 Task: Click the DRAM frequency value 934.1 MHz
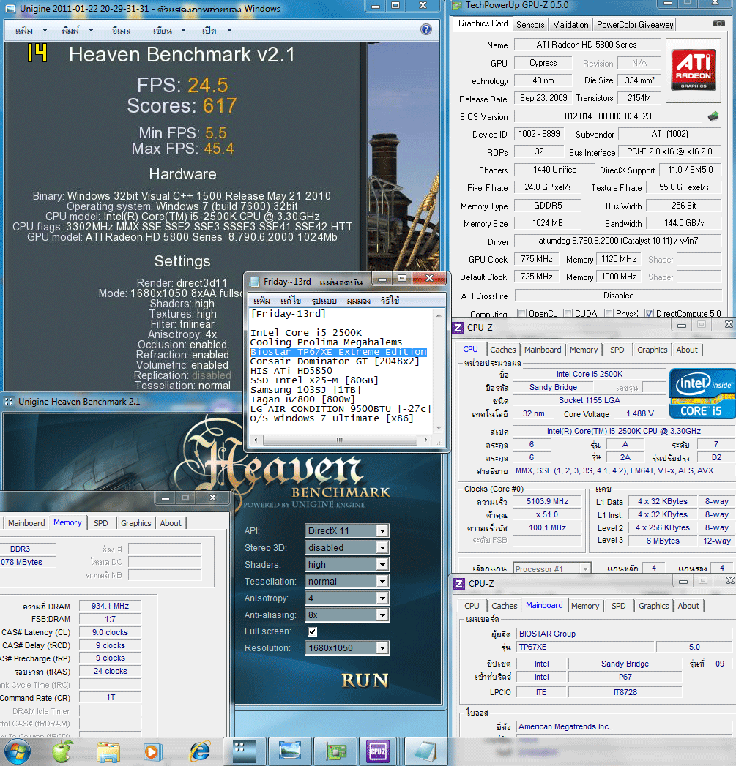click(110, 606)
